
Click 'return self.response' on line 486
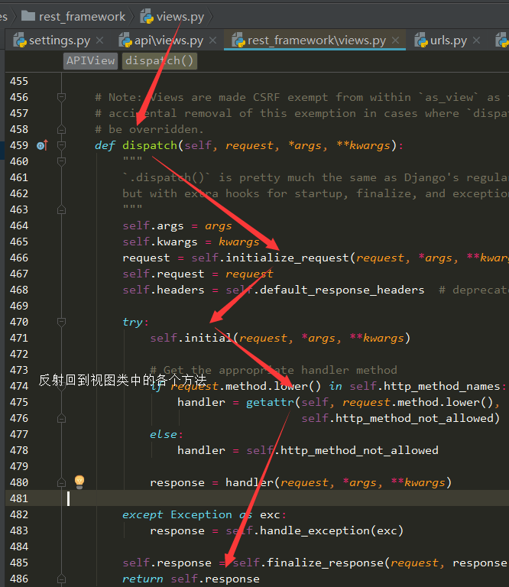[191, 579]
